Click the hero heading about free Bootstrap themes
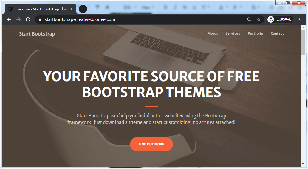Image resolution: width=308 pixels, height=169 pixels. [151, 84]
